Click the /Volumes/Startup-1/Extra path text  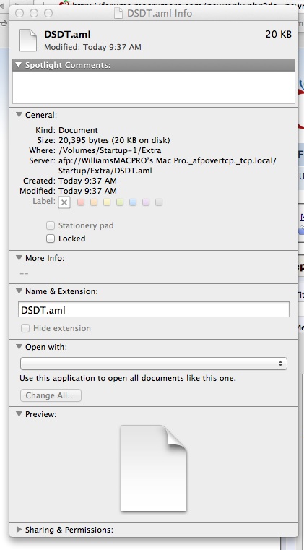click(110, 151)
